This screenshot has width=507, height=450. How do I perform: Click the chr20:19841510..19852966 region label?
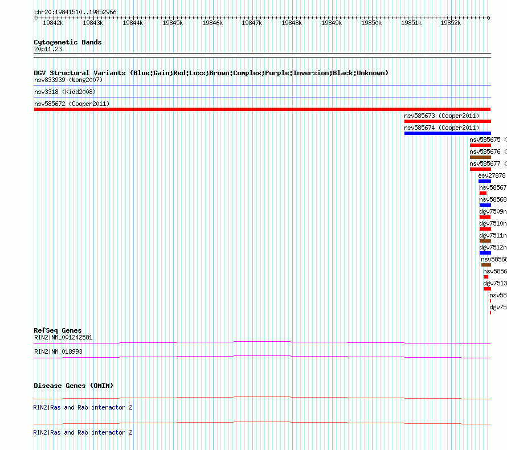(75, 12)
